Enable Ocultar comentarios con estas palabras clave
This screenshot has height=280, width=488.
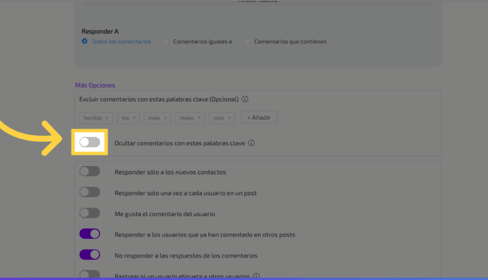coord(90,142)
